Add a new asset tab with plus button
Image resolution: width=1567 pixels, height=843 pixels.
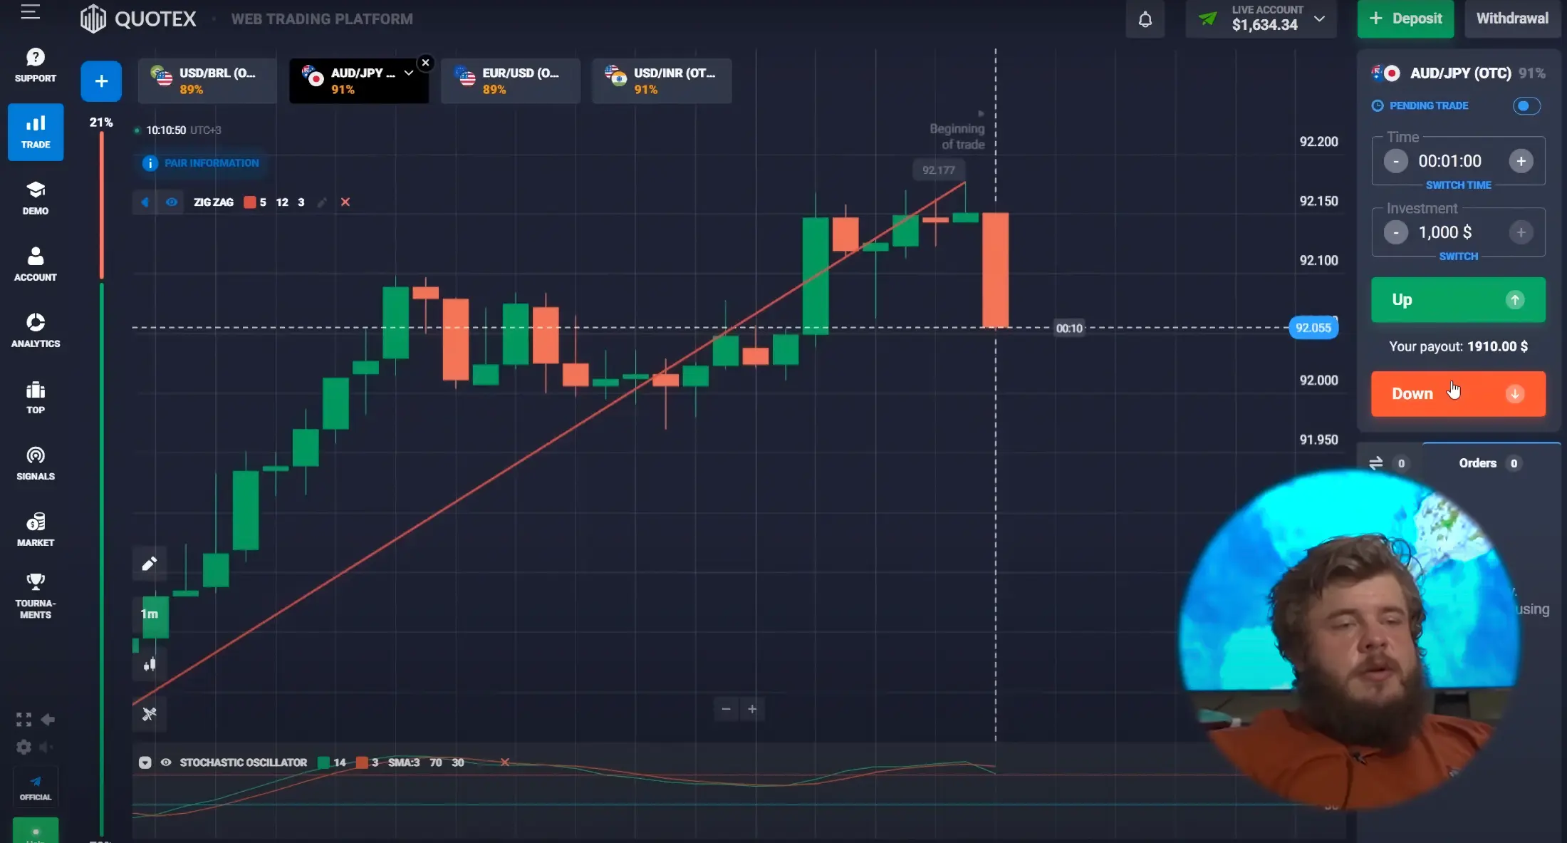(101, 81)
